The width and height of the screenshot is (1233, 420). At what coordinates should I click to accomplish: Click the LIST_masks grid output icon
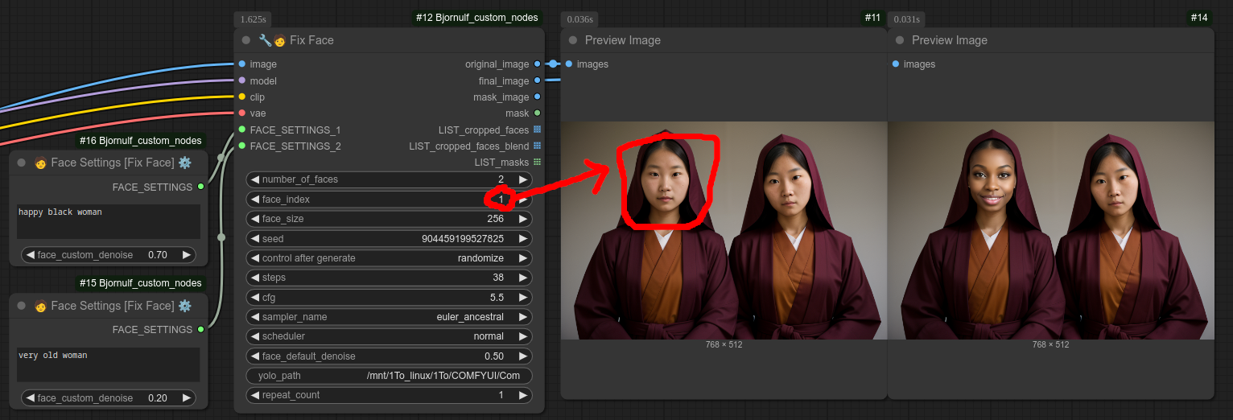537,163
